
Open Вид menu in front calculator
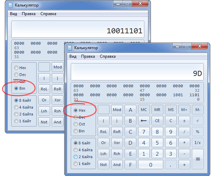[x=73, y=56]
